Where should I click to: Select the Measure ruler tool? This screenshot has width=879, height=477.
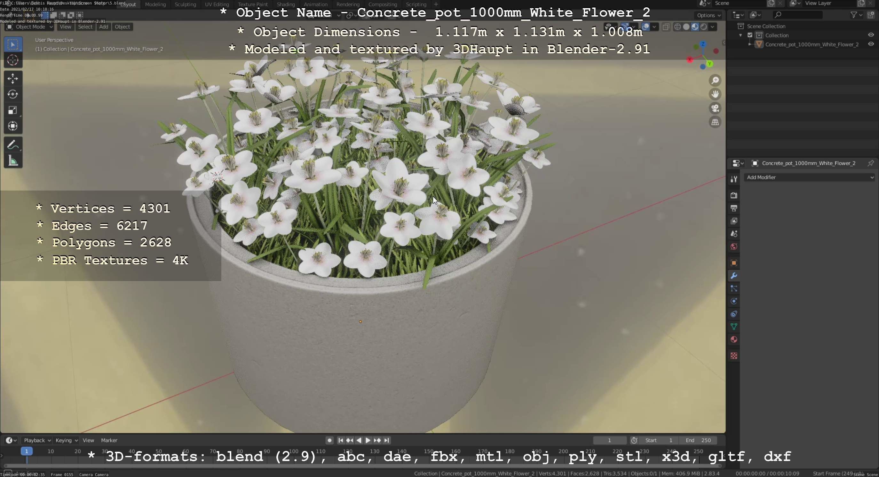click(13, 160)
